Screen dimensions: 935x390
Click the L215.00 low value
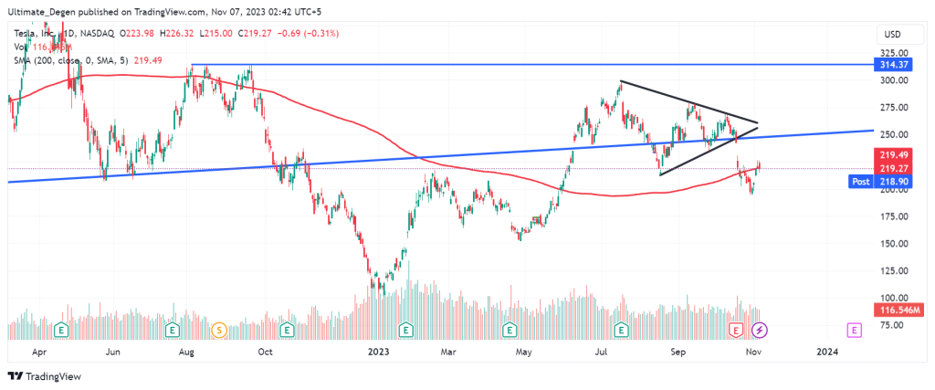point(216,34)
